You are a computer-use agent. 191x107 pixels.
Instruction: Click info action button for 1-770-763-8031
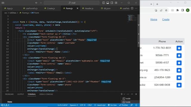point(179,48)
